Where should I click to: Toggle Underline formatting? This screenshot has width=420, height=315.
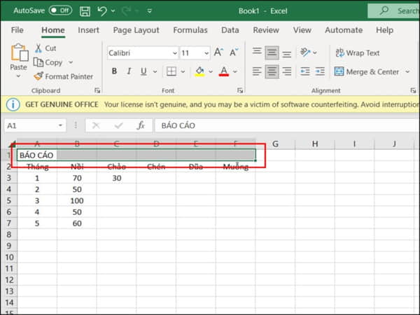[143, 71]
